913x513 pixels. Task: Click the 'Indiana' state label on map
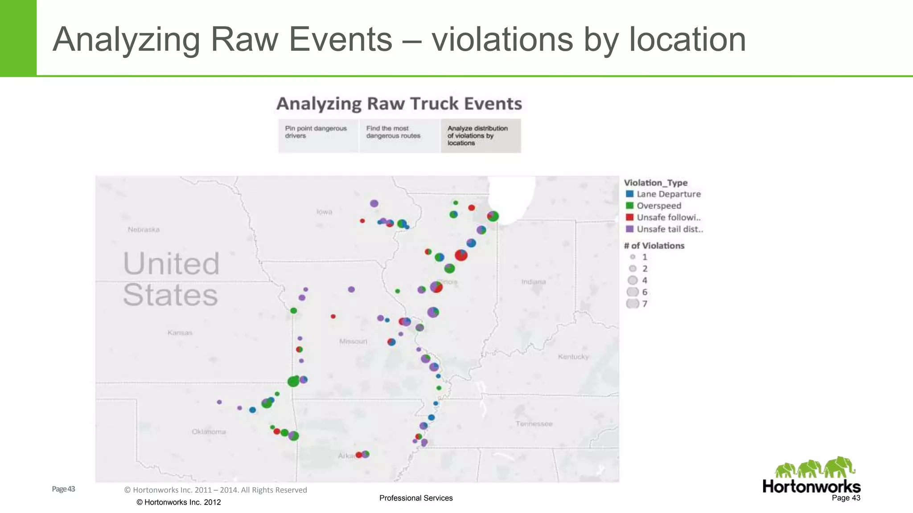(534, 281)
